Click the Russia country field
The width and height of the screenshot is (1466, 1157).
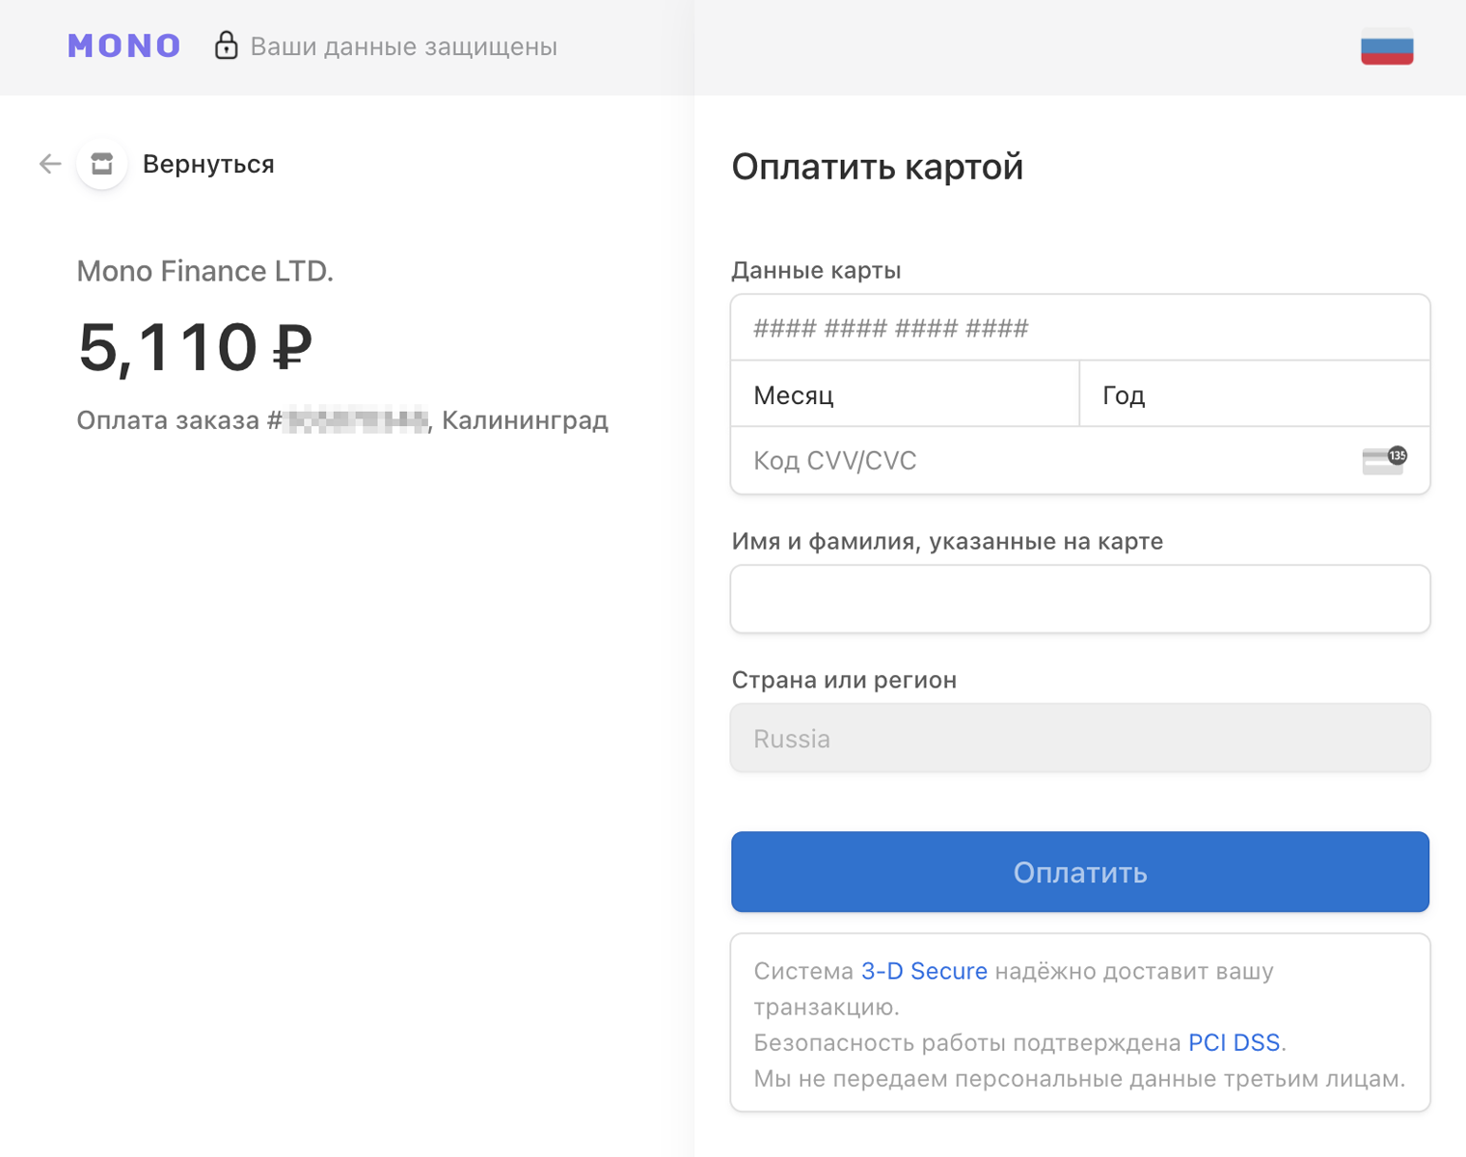(1080, 739)
